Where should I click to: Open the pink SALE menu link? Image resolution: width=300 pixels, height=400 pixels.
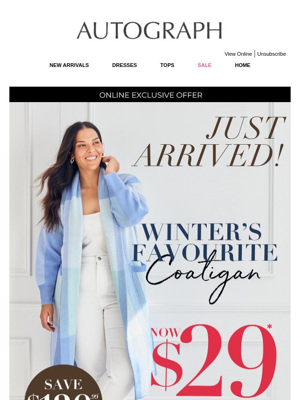tap(204, 65)
